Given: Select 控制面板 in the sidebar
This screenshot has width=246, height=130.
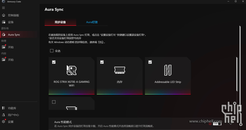Looking at the screenshot, I should tap(14, 15).
